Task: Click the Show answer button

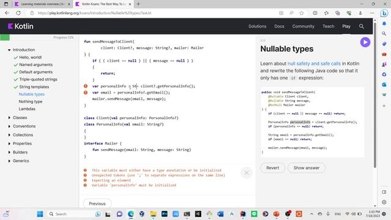Action: (307, 168)
